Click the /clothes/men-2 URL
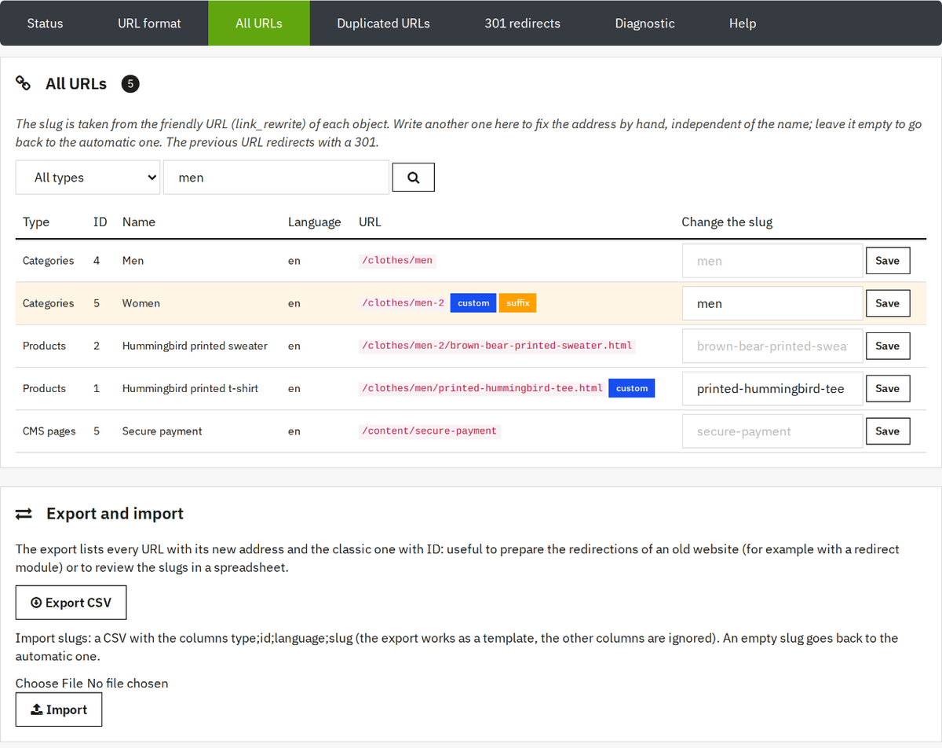 point(403,303)
